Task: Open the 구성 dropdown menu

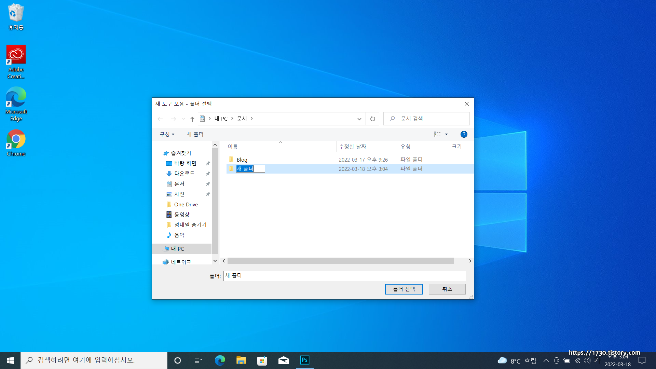Action: pos(167,134)
